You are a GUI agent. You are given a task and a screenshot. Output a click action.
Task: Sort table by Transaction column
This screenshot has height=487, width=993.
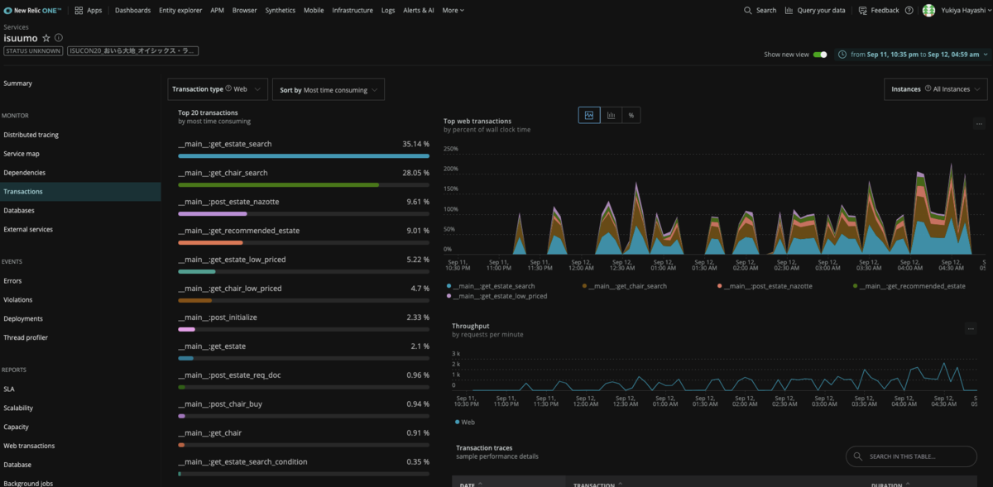pyautogui.click(x=597, y=485)
